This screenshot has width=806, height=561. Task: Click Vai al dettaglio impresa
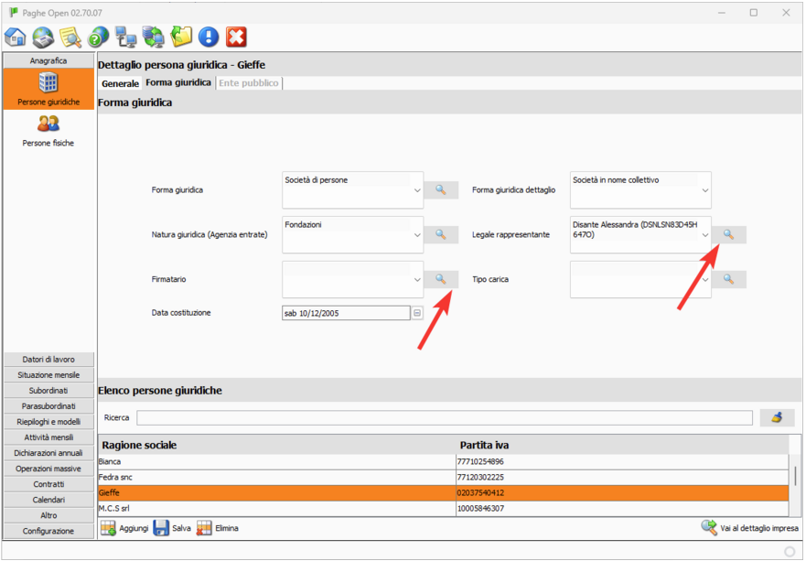coord(750,528)
